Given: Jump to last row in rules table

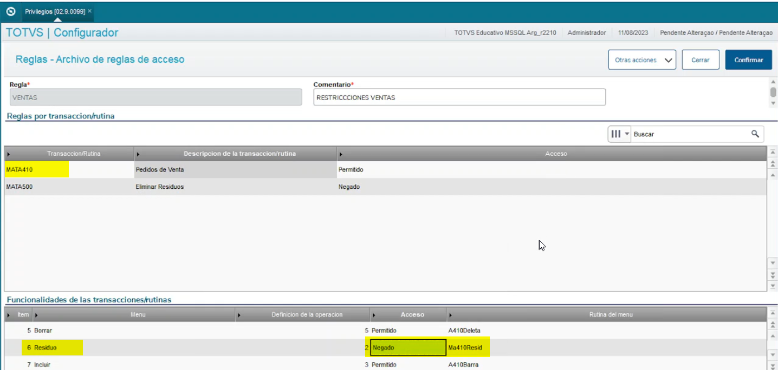Looking at the screenshot, I should [773, 286].
